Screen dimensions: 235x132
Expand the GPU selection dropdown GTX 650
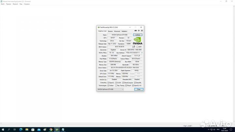(110, 89)
